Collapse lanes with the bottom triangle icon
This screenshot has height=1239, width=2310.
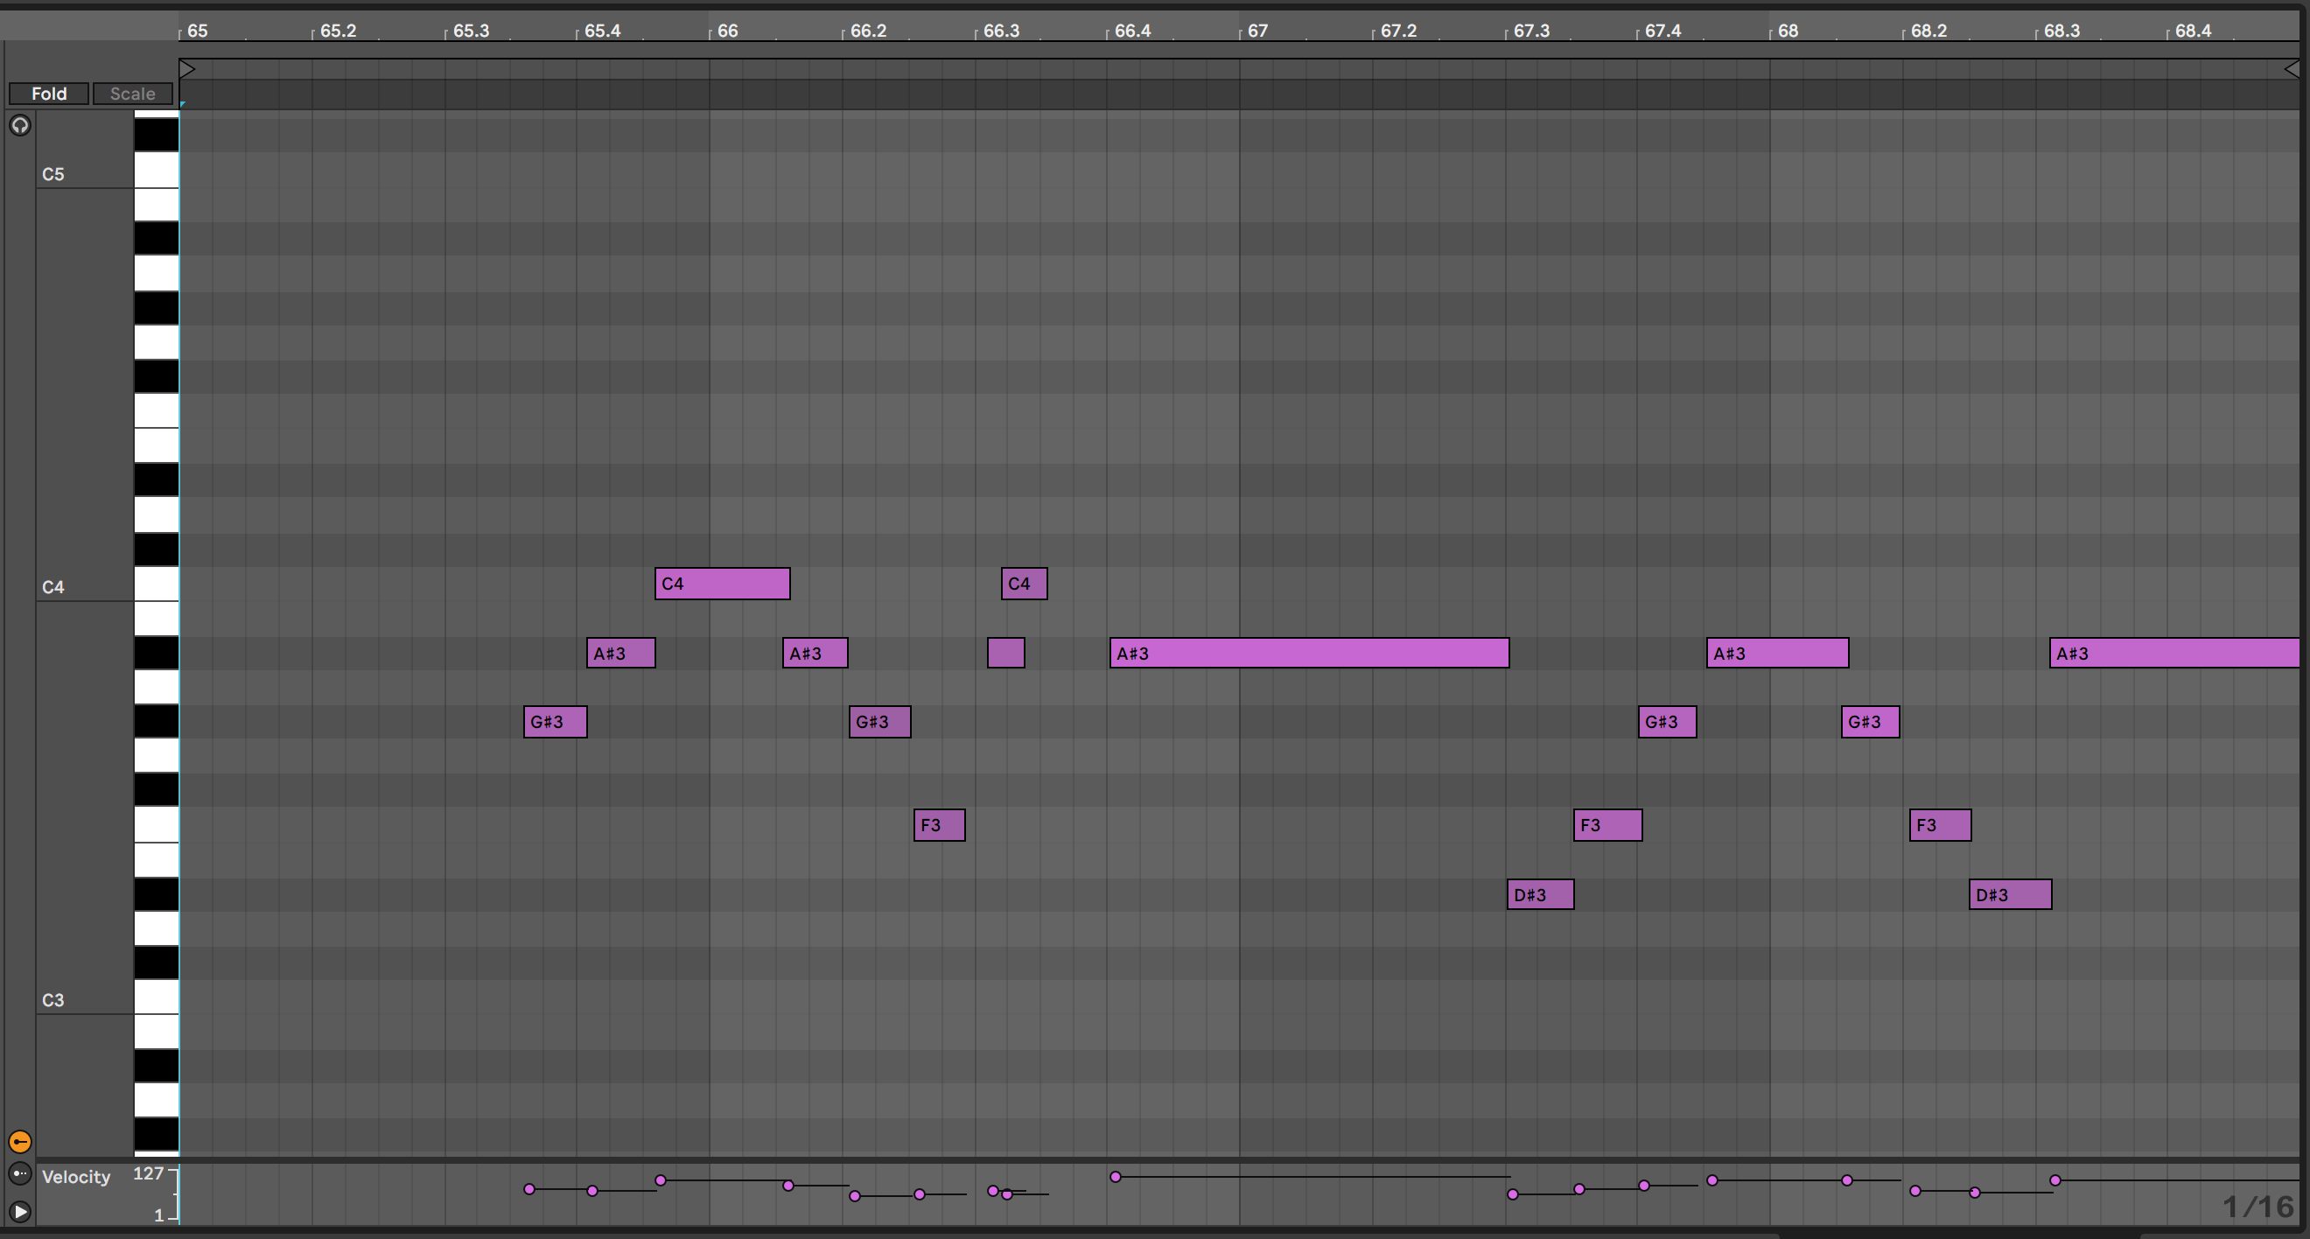[x=20, y=1211]
